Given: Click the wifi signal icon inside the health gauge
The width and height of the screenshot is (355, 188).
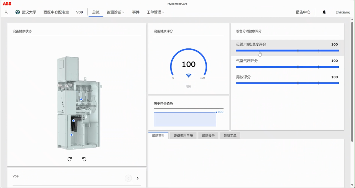Looking at the screenshot, I should tap(189, 76).
